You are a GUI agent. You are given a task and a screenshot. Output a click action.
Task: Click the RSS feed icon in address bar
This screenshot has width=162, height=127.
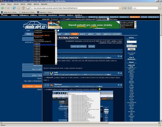(120, 8)
